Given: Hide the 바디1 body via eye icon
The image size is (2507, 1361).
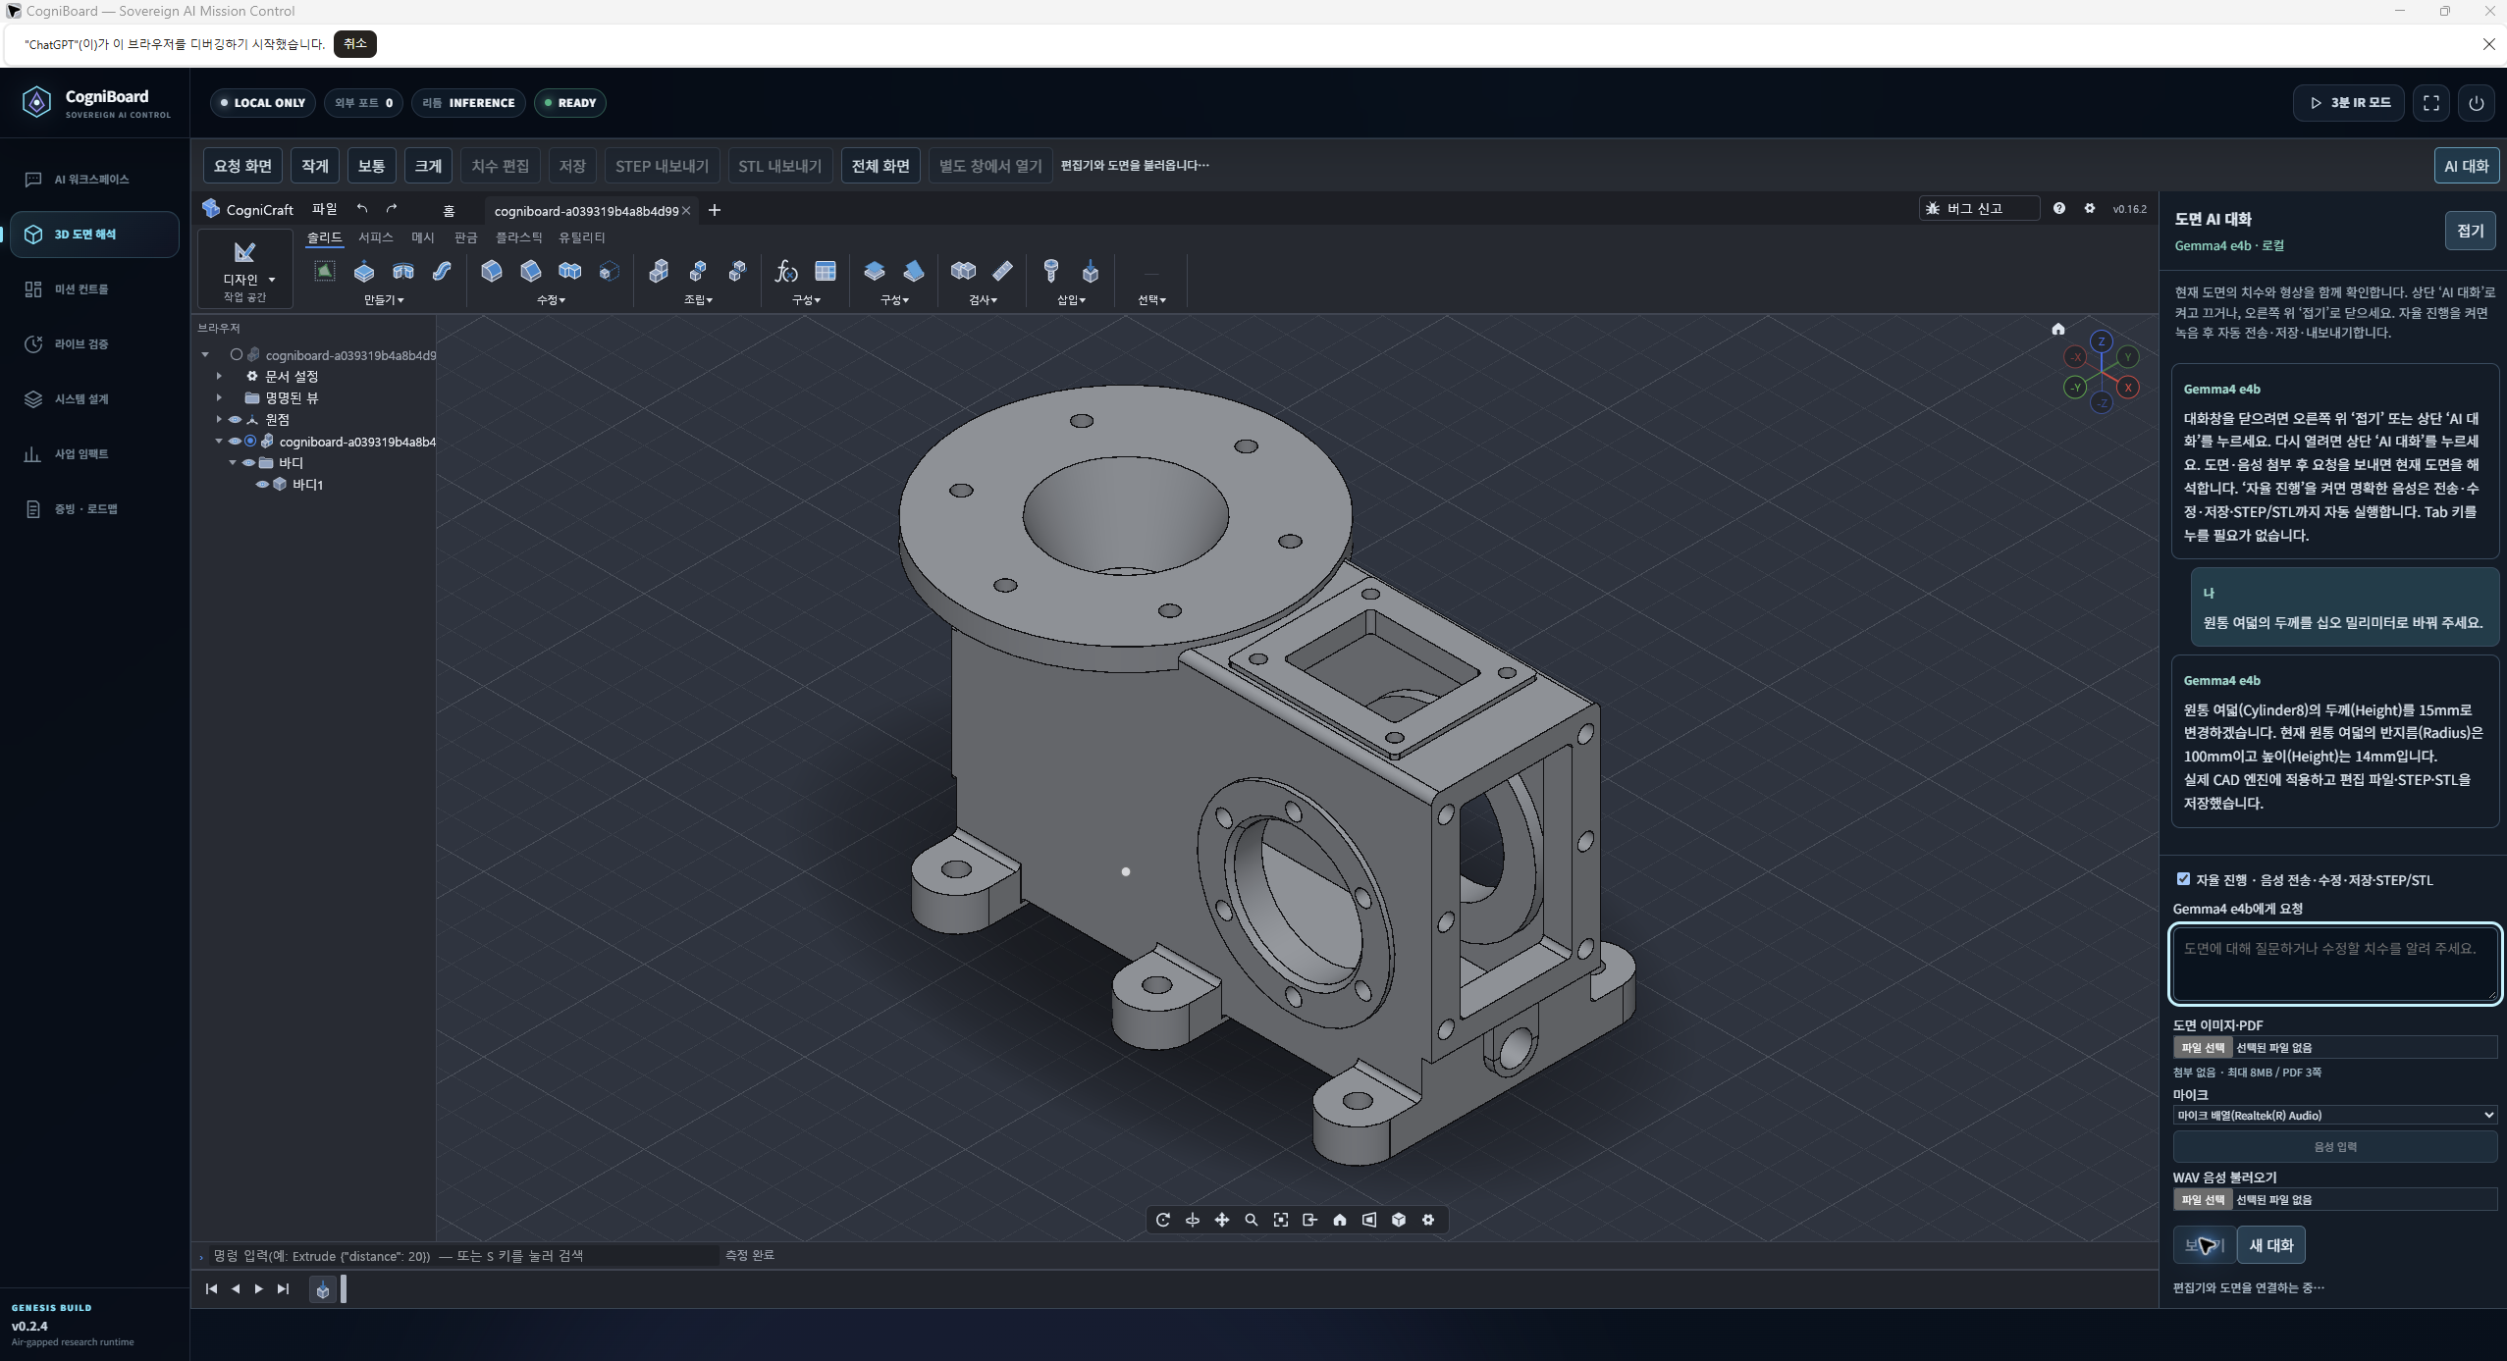Looking at the screenshot, I should coord(263,485).
